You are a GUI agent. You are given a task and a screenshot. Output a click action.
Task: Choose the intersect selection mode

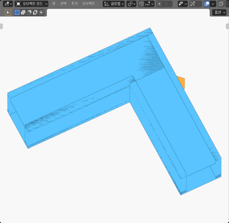click(41, 12)
